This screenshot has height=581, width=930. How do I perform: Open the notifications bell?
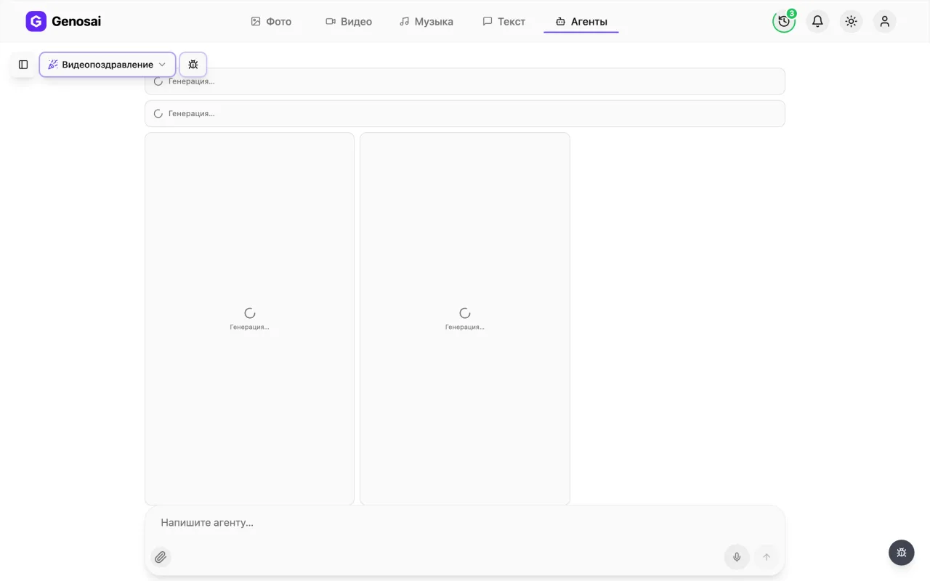point(817,21)
